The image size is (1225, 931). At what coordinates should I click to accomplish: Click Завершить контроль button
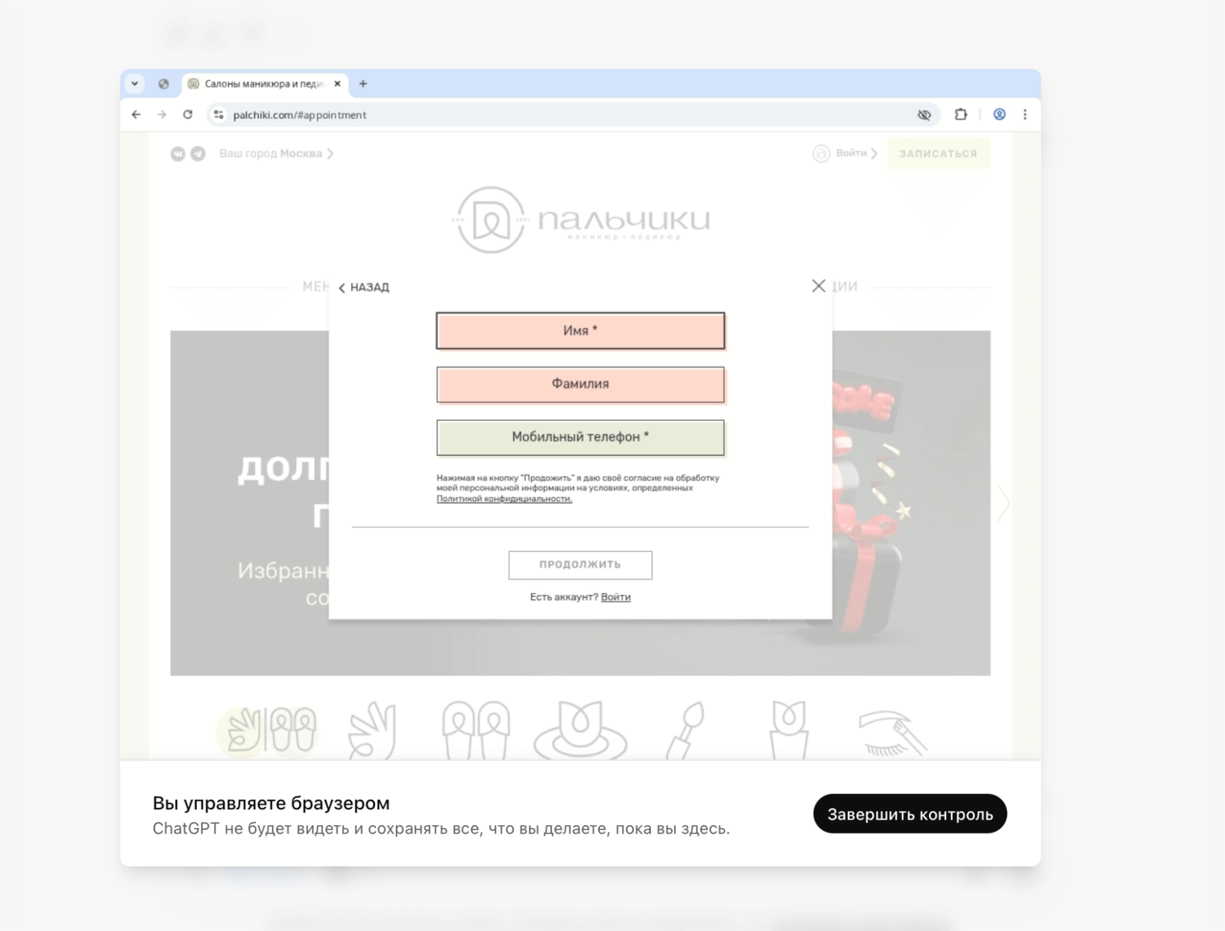909,814
